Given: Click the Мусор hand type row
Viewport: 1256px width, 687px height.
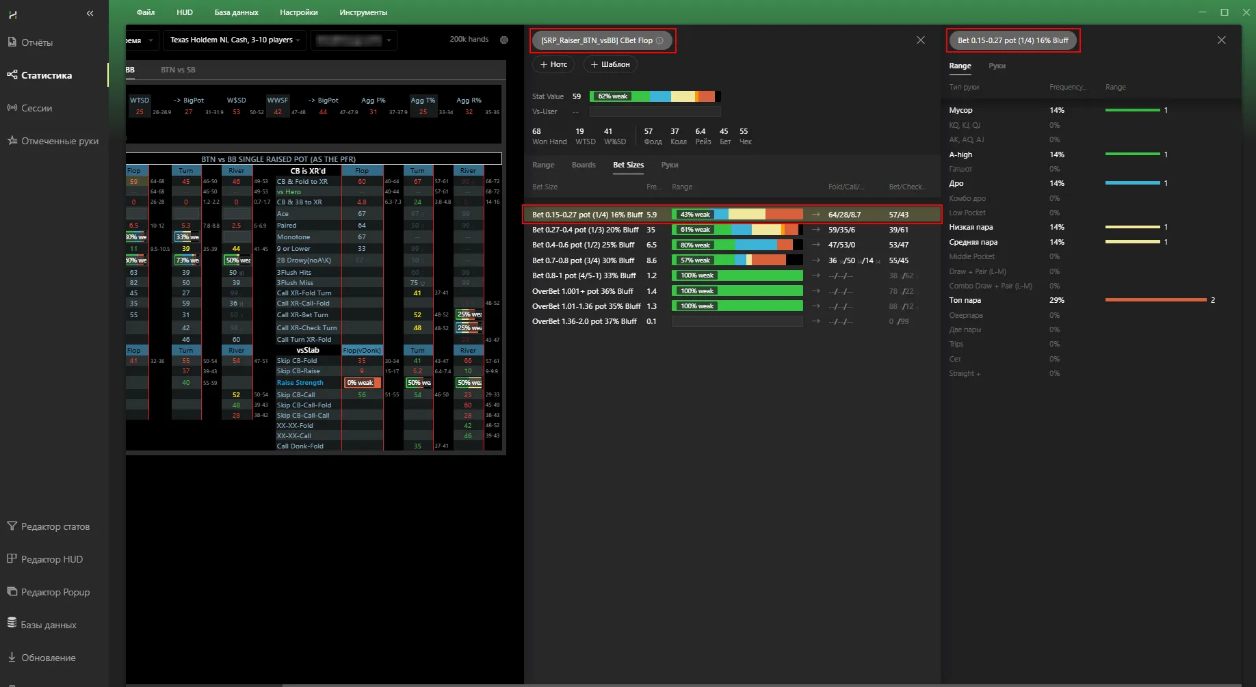Looking at the screenshot, I should click(x=1091, y=110).
